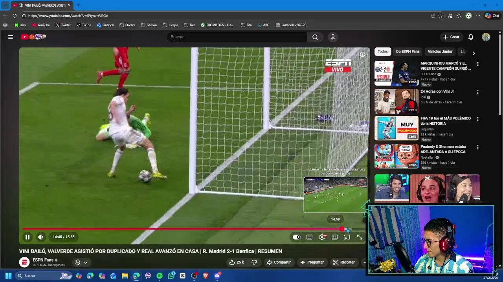Click the Recortar clip button
Screen dimensions: 503x282
point(344,262)
